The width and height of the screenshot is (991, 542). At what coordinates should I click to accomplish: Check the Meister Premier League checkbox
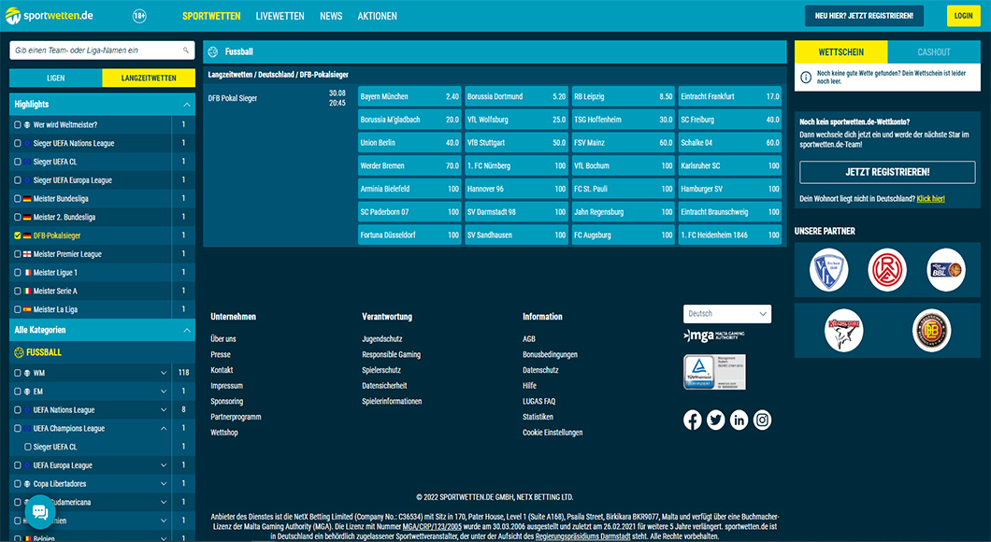18,254
